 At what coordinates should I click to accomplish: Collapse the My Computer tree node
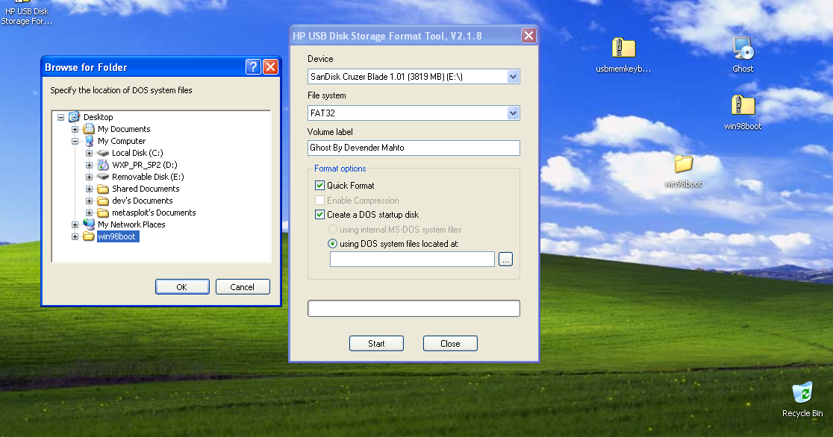[75, 141]
